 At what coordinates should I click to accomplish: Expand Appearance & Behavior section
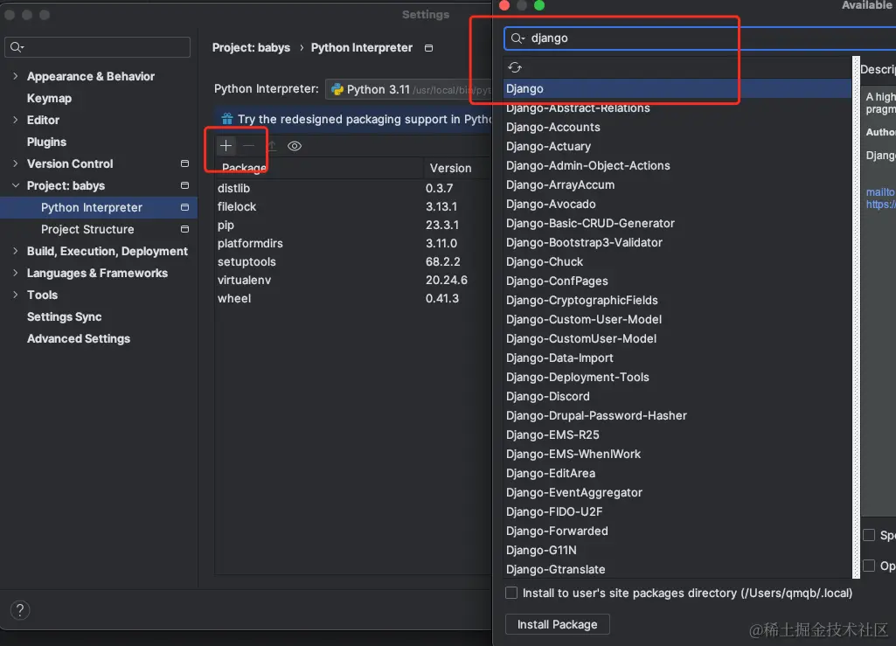pyautogui.click(x=16, y=76)
